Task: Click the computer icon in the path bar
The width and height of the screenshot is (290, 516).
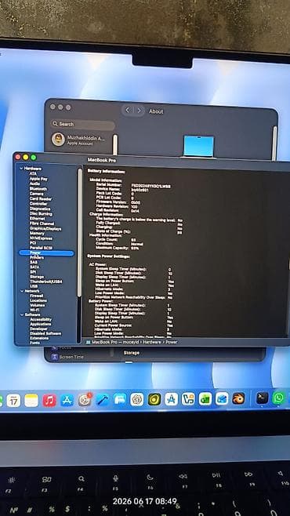Action: coord(88,342)
